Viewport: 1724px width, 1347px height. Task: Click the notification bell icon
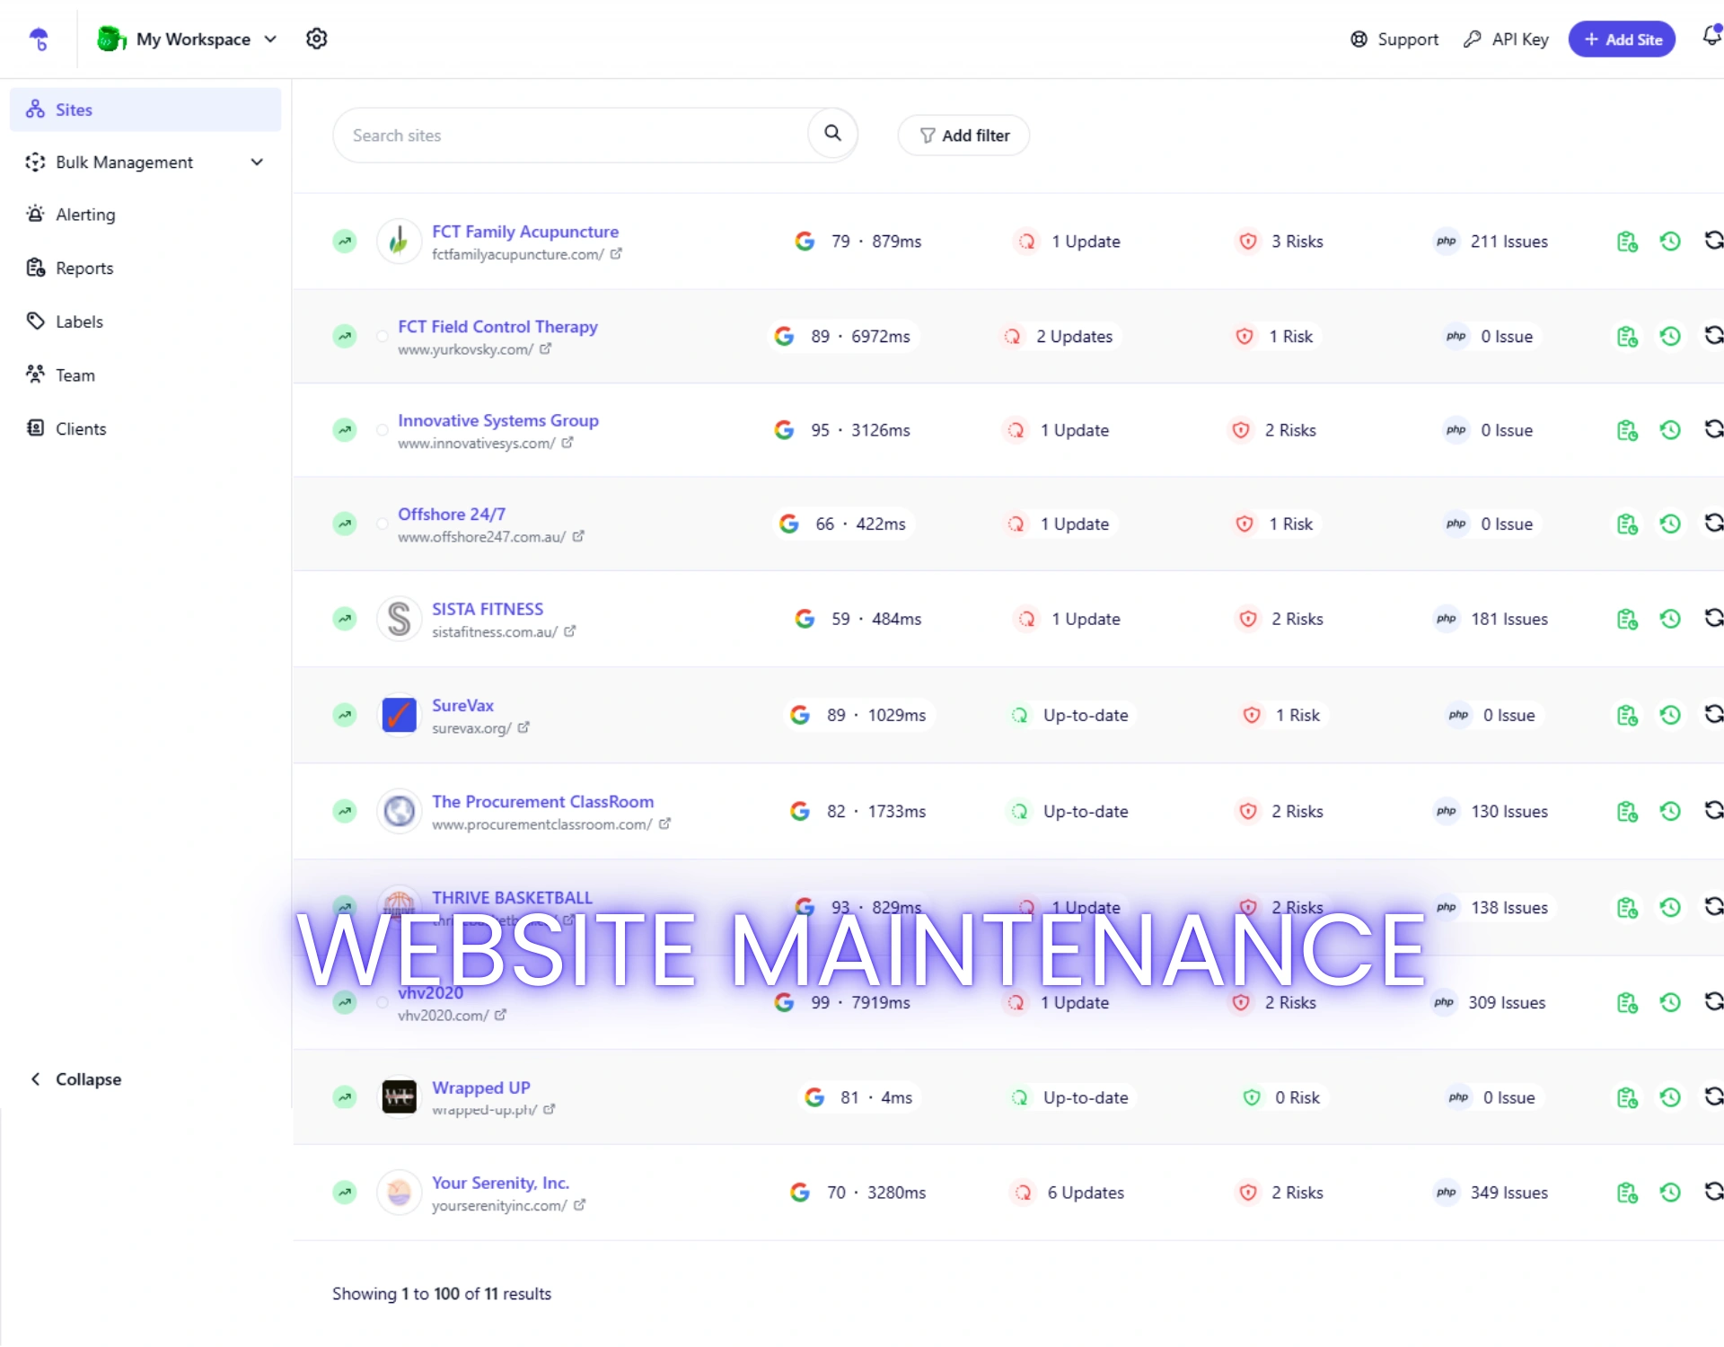pyautogui.click(x=1711, y=37)
